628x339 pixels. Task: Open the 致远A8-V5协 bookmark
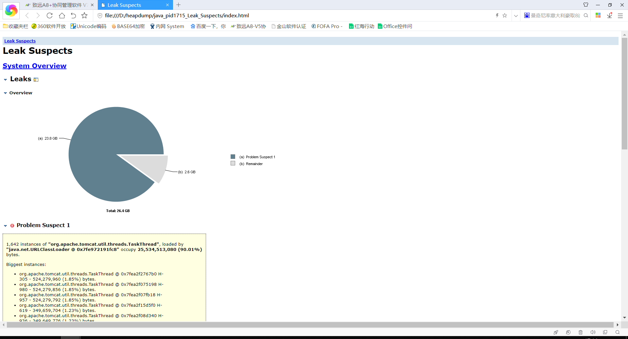[248, 26]
